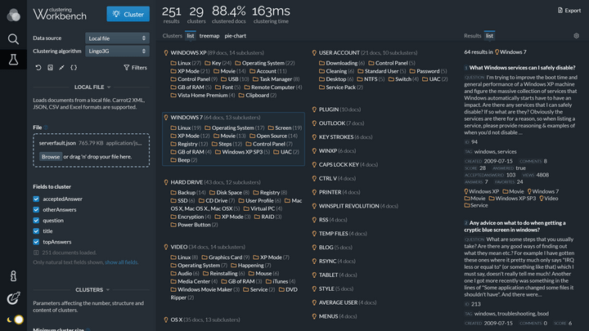Viewport: 589px width, 331px height.
Task: Collapse the CLUSTERS parameters section
Action: pos(92,289)
